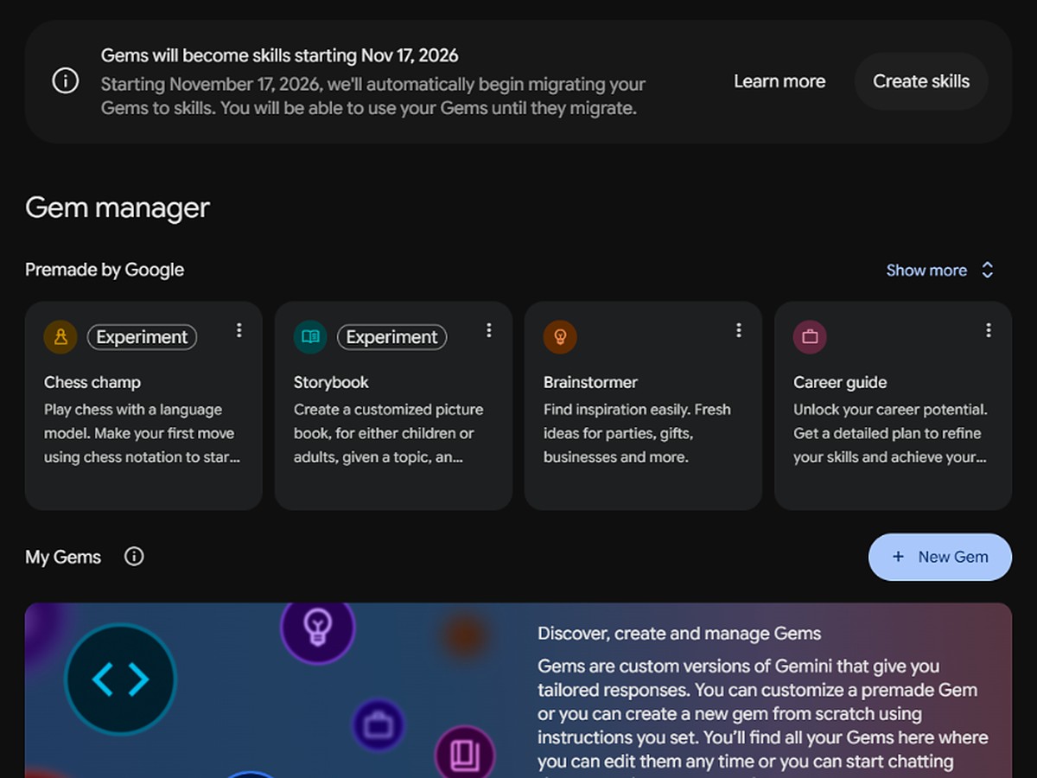Open the Learn more link
Viewport: 1037px width, 778px height.
pos(779,81)
